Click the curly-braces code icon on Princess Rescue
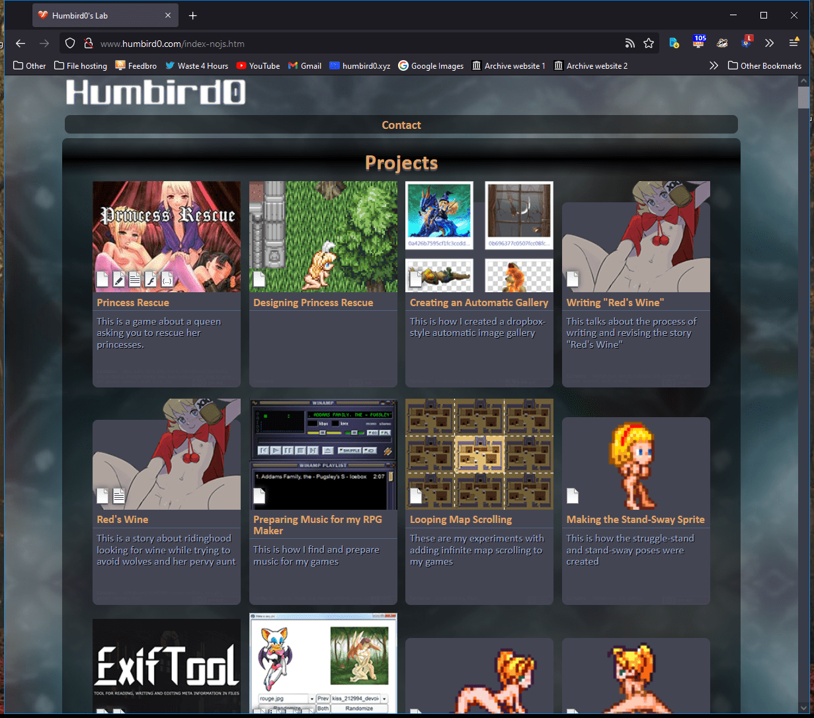 click(x=167, y=279)
